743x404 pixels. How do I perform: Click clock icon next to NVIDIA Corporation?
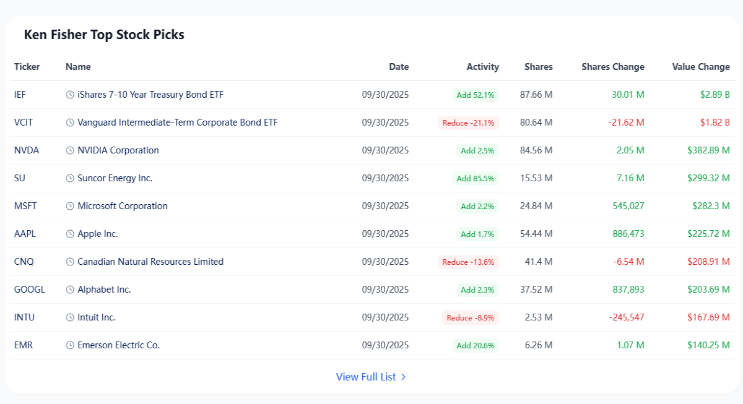tap(70, 150)
